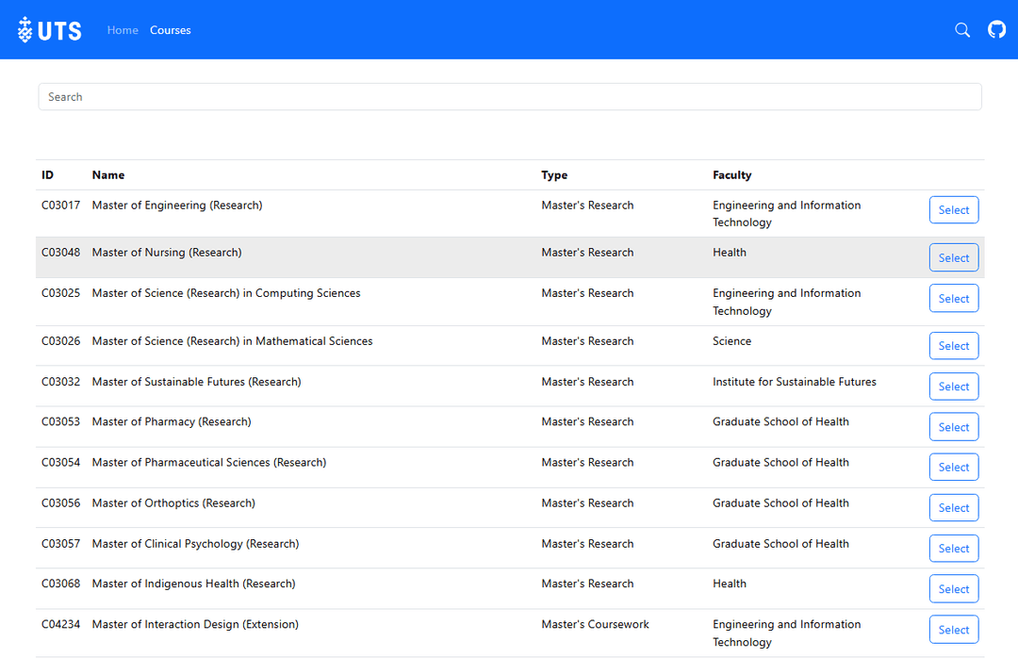Select Master of Orthoptics (Research) course
1018x658 pixels.
(x=953, y=508)
